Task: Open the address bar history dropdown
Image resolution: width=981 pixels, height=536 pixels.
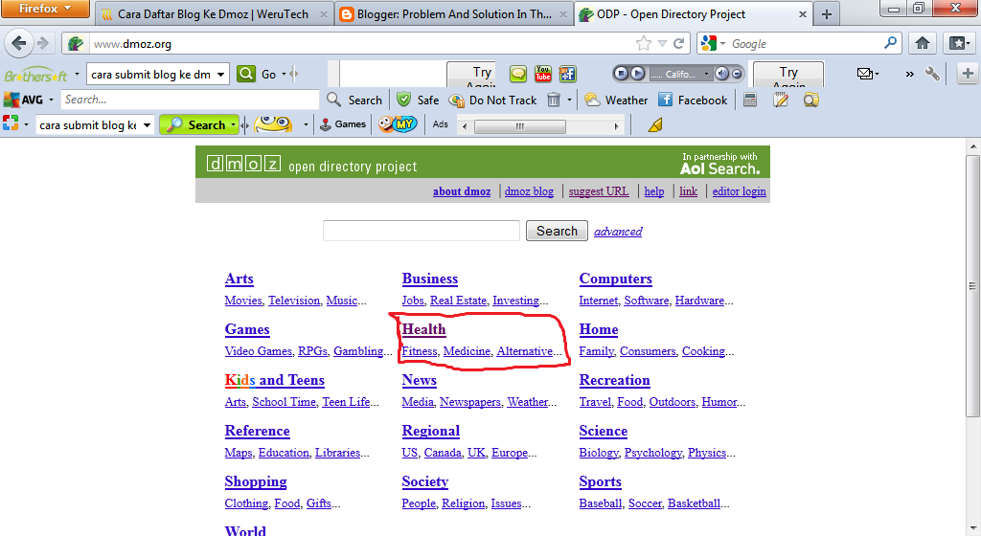Action: pos(662,44)
